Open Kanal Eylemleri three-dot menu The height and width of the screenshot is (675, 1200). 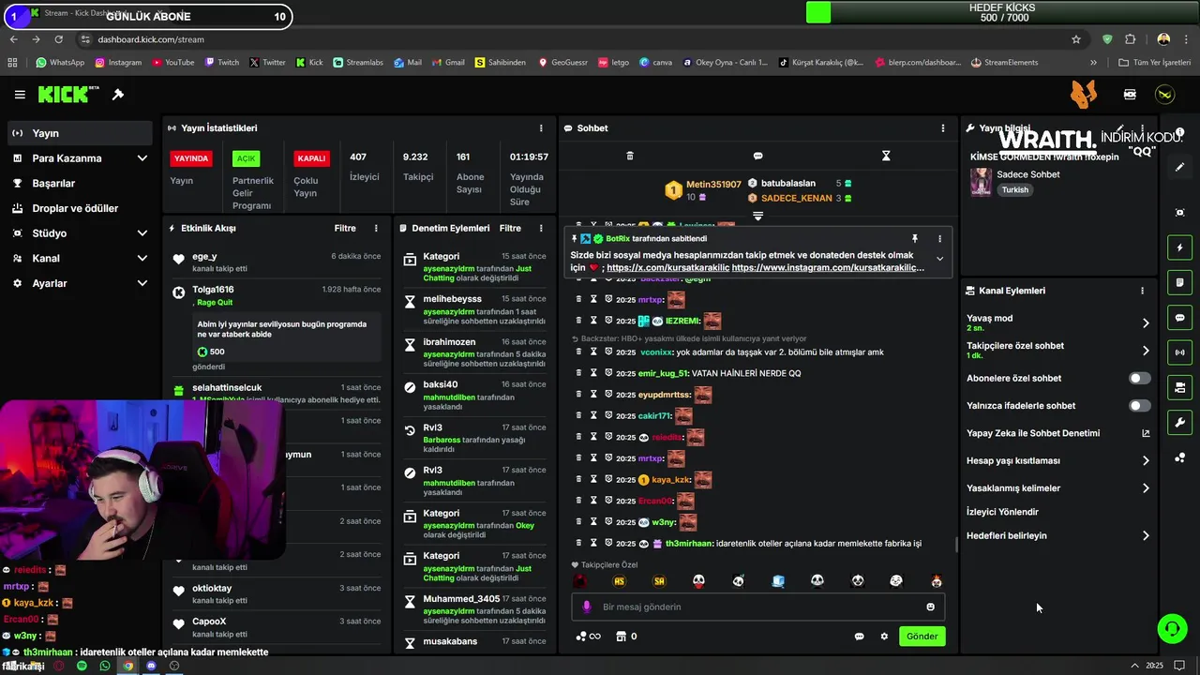[1142, 291]
